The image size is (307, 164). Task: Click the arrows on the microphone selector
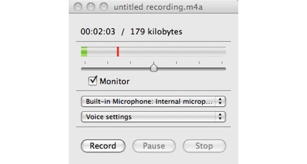tap(220, 101)
